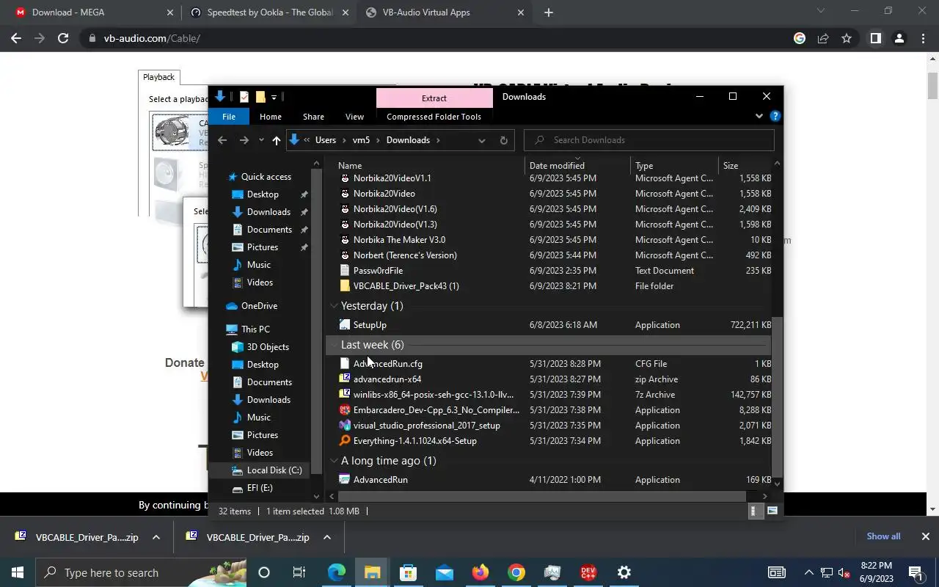The height and width of the screenshot is (587, 939).
Task: Open options for first VBCABLE download
Action: click(x=156, y=537)
